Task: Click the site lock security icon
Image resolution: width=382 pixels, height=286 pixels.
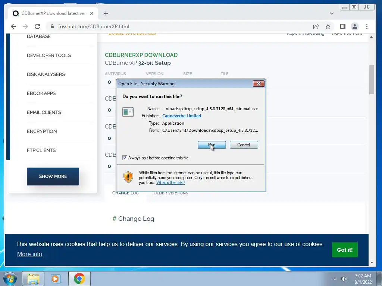Action: (52, 26)
